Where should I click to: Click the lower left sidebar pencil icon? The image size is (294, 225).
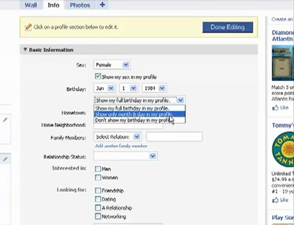[5, 159]
